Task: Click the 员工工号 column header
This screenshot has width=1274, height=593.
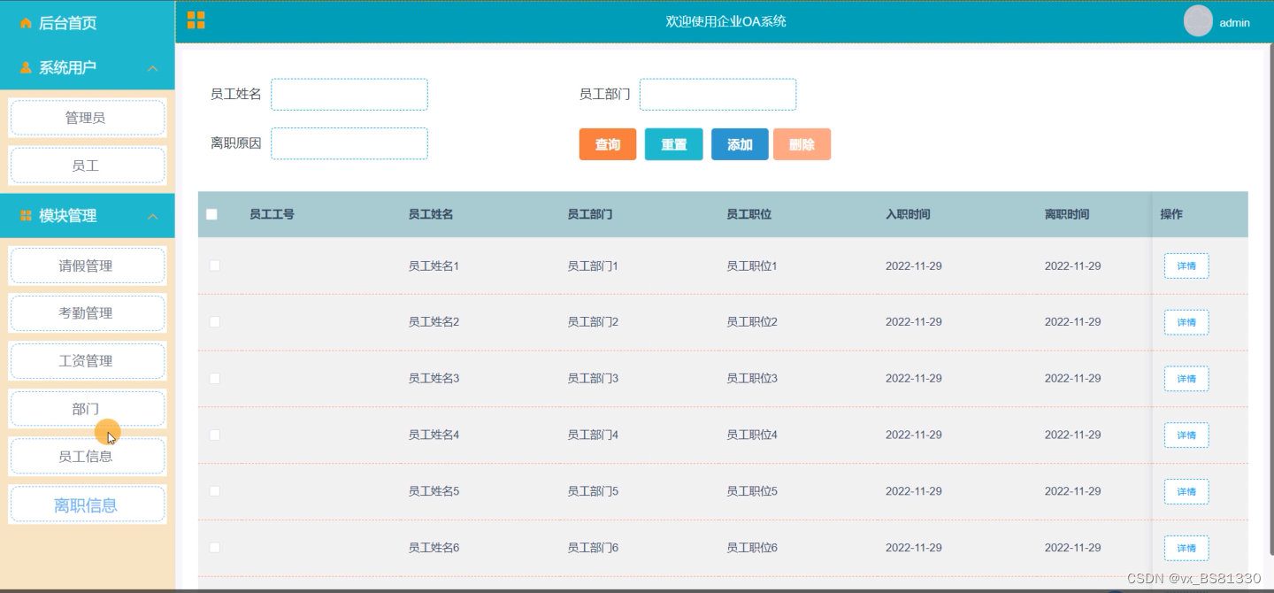Action: pyautogui.click(x=272, y=214)
